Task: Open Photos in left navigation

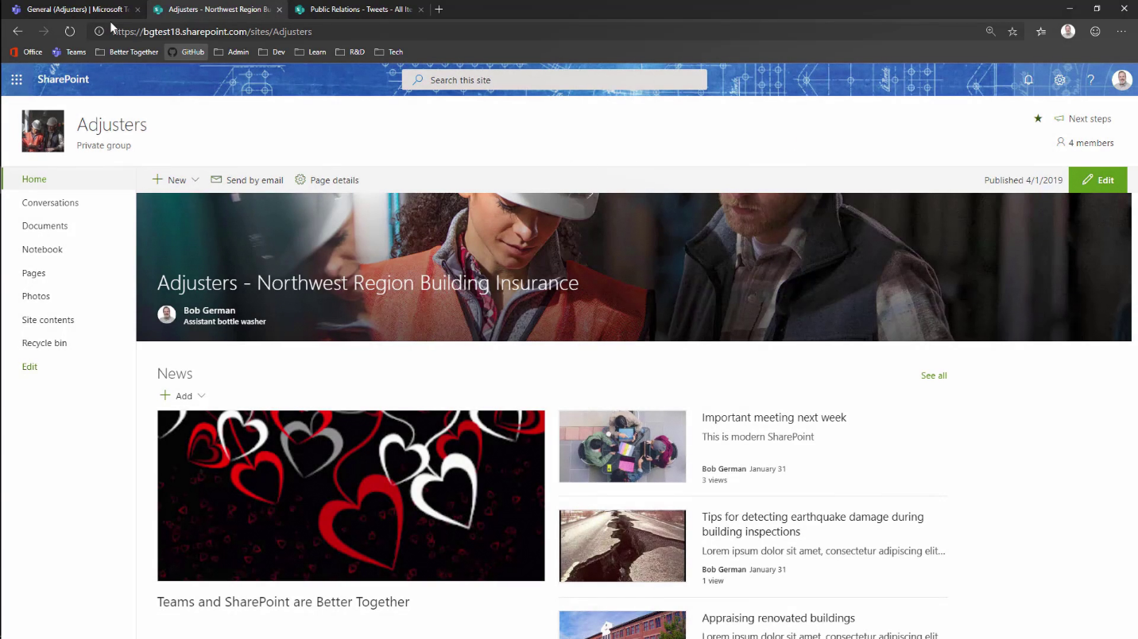Action: point(36,296)
